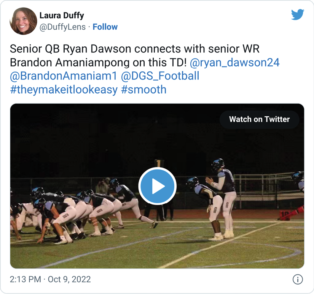314x296 pixels.
Task: Follow the @DuffyLens account
Action: point(105,27)
